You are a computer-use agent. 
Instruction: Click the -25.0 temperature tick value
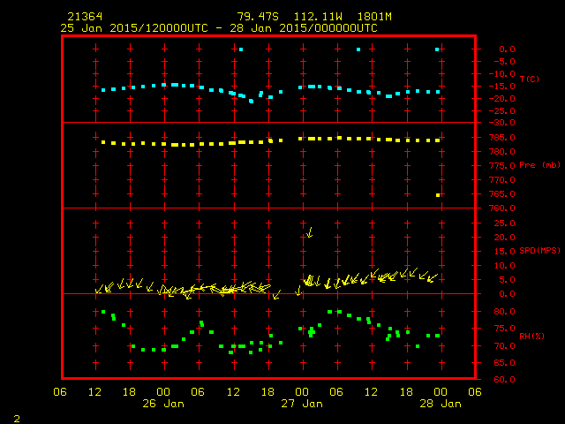point(502,110)
